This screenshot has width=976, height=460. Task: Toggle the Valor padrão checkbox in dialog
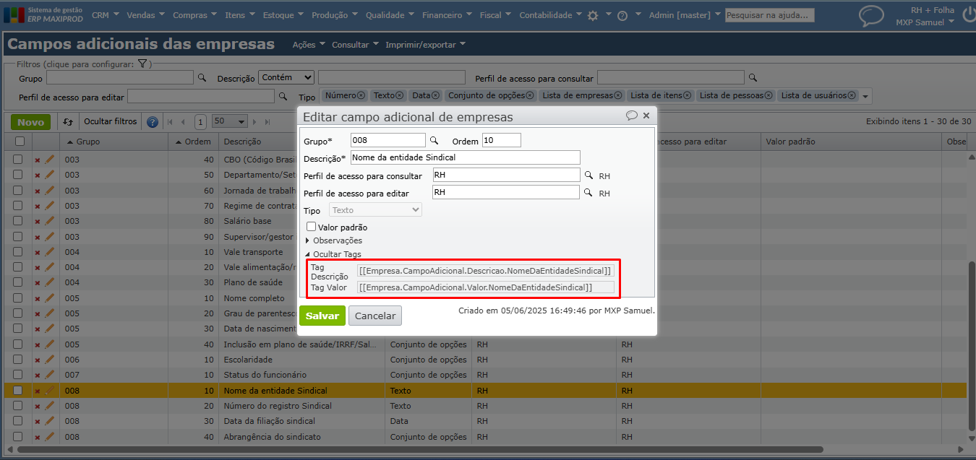[x=312, y=227]
